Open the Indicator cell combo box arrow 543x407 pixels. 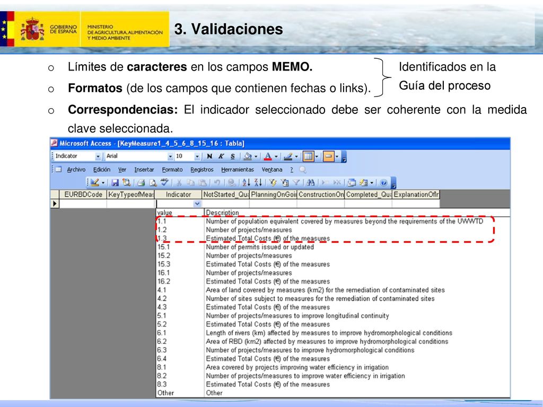pyautogui.click(x=197, y=204)
